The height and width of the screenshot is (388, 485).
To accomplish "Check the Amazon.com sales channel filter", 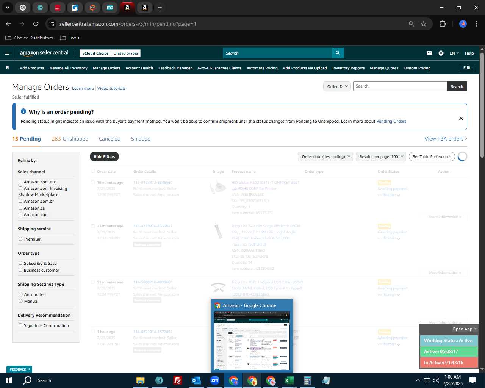I will coord(20,214).
